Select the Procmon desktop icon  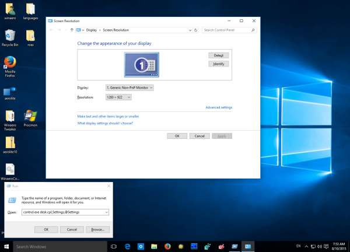click(x=30, y=118)
